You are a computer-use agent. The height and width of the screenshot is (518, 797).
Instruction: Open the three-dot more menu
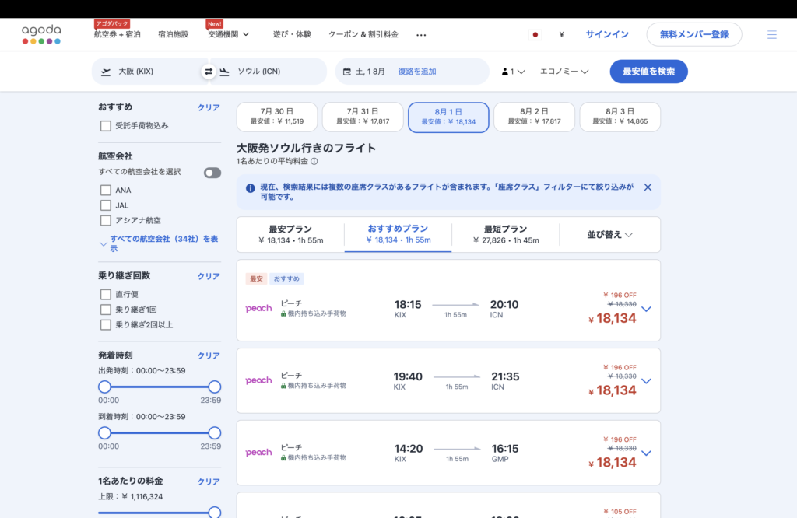click(x=421, y=35)
